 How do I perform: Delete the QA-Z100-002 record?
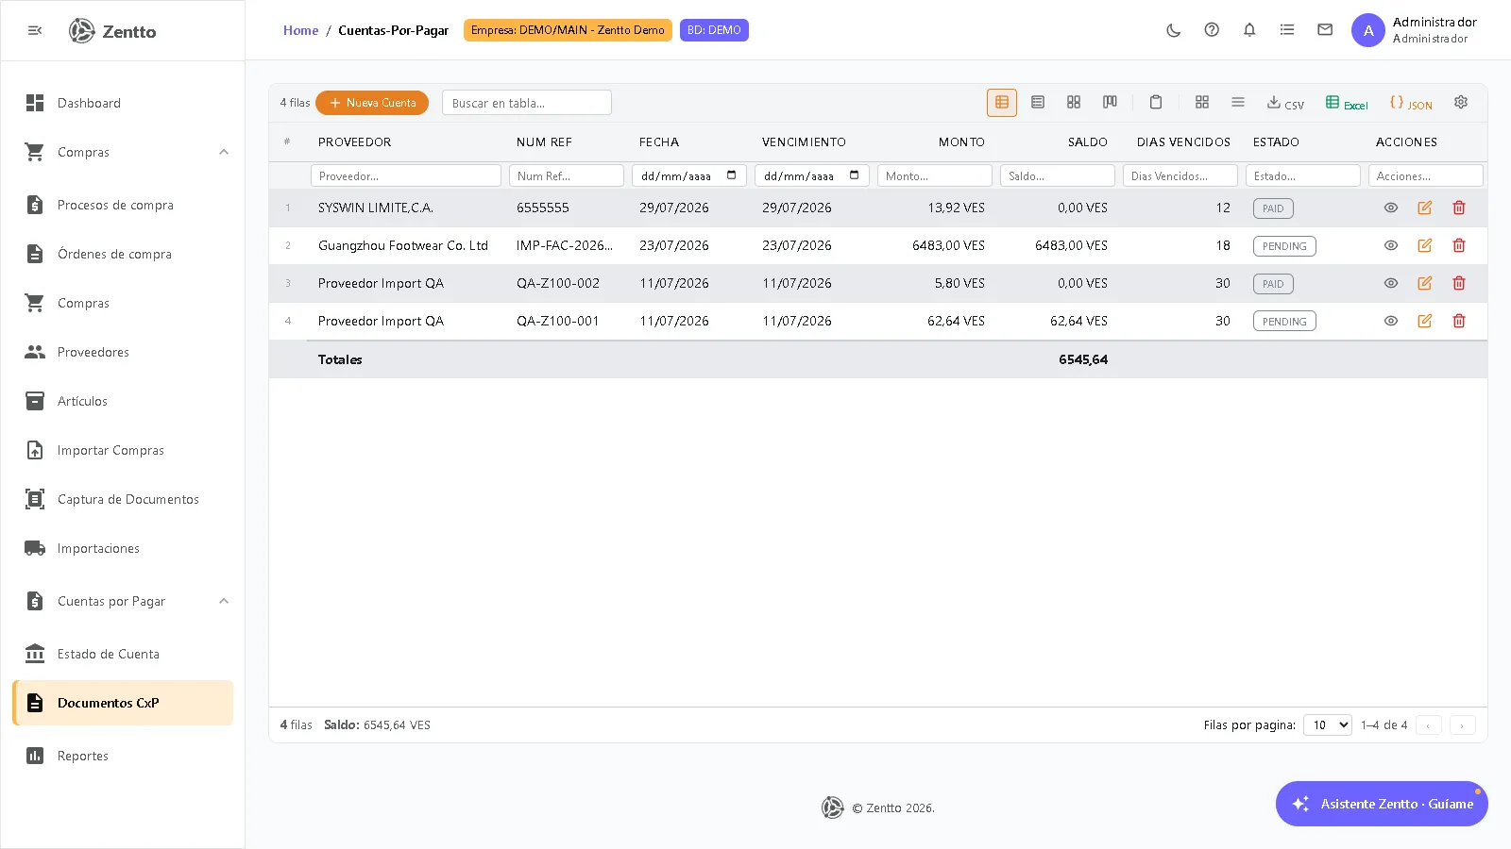point(1459,283)
